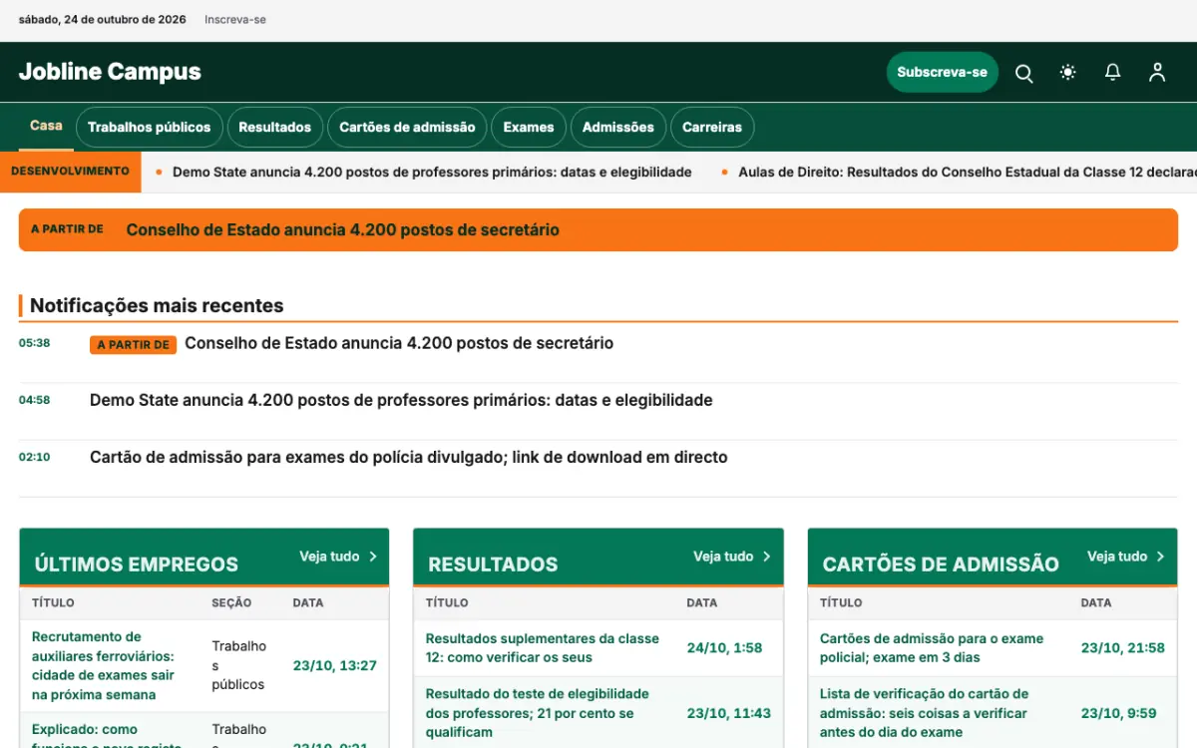Click TÍTULO header in Últimos Empregos table

(53, 602)
